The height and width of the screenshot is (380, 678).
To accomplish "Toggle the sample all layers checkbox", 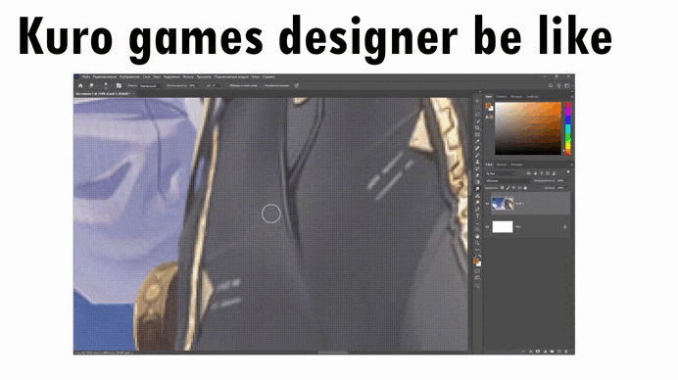I will click(x=226, y=85).
